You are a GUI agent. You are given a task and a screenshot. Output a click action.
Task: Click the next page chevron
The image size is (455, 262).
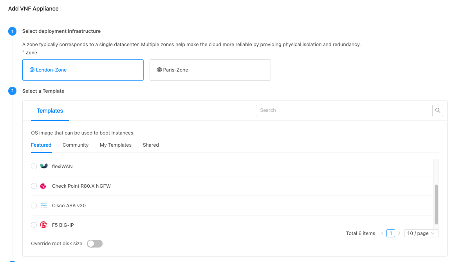[x=399, y=233]
